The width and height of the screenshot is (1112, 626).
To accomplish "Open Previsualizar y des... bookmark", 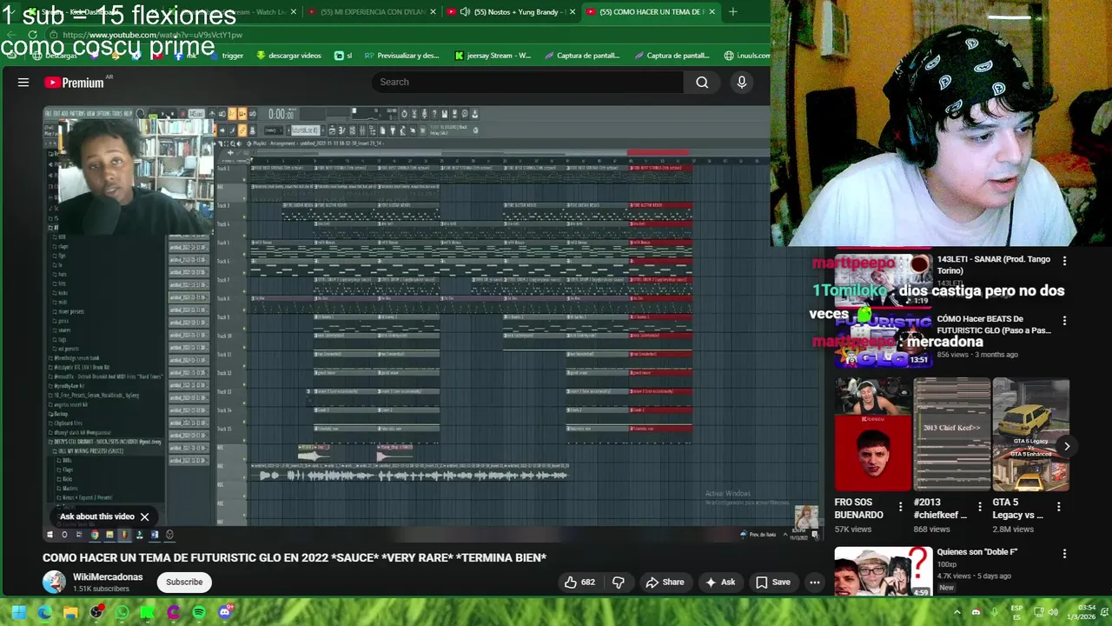I will point(402,56).
